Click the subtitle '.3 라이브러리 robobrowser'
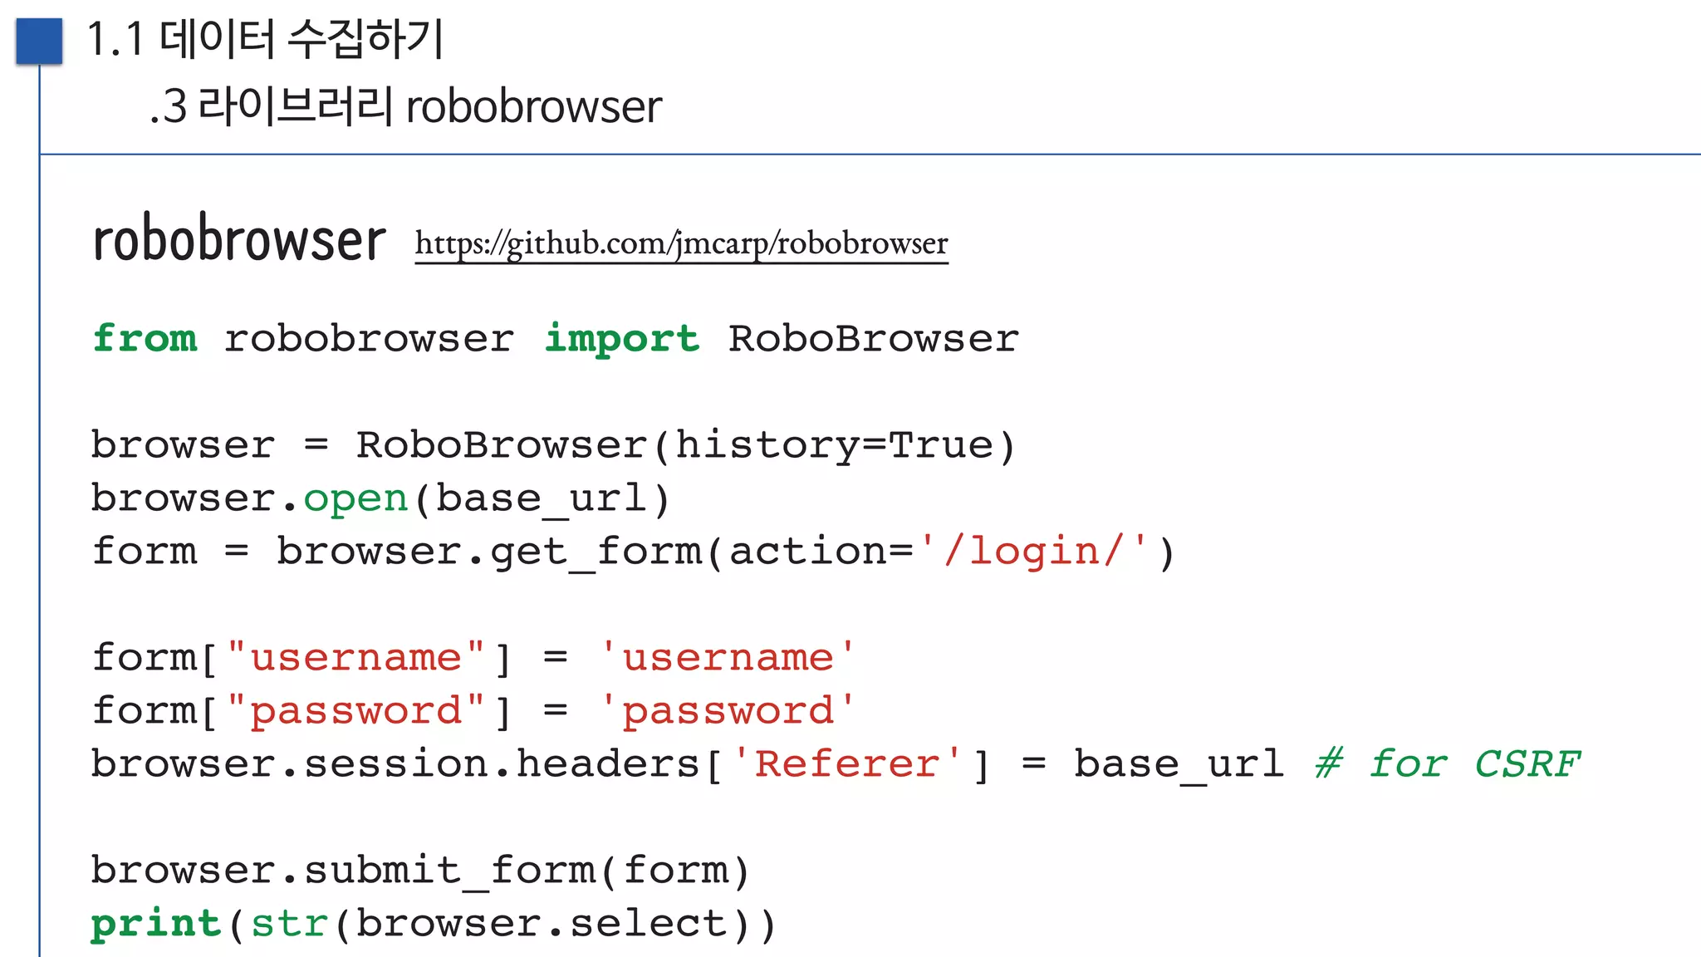The width and height of the screenshot is (1701, 957). click(x=405, y=107)
